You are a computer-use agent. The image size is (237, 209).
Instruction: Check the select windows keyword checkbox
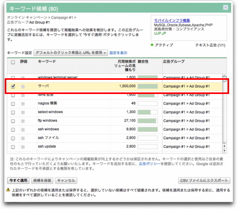click(13, 112)
